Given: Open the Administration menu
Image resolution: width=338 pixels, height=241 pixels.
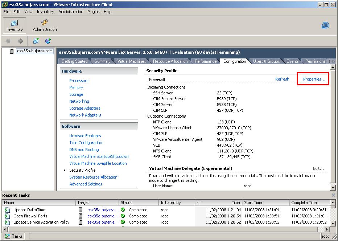Looking at the screenshot, I should coord(71,12).
